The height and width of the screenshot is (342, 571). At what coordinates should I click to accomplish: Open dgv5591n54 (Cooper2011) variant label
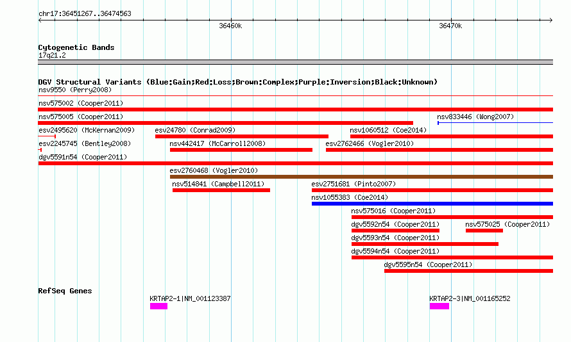(x=83, y=157)
